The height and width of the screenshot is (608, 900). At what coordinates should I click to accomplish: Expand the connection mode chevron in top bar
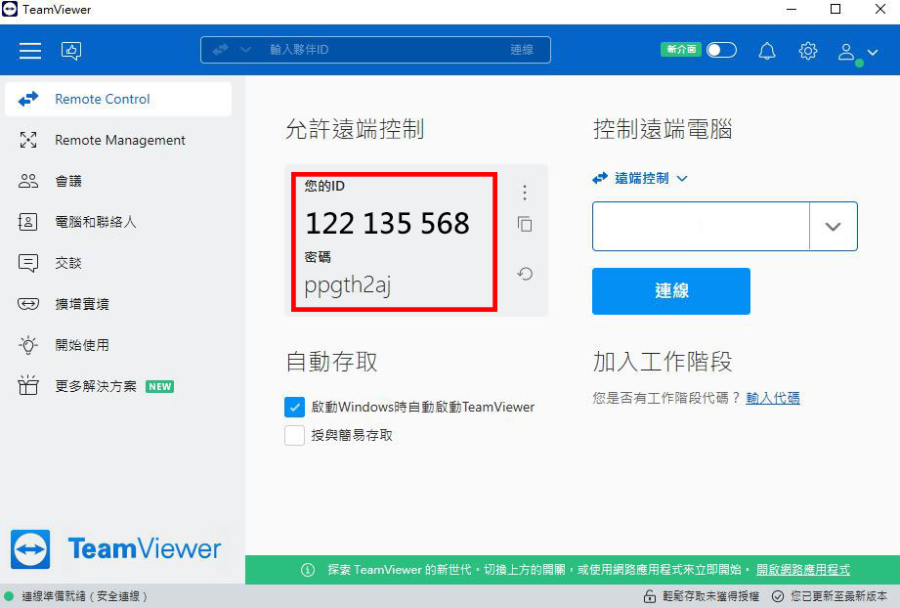tap(245, 50)
